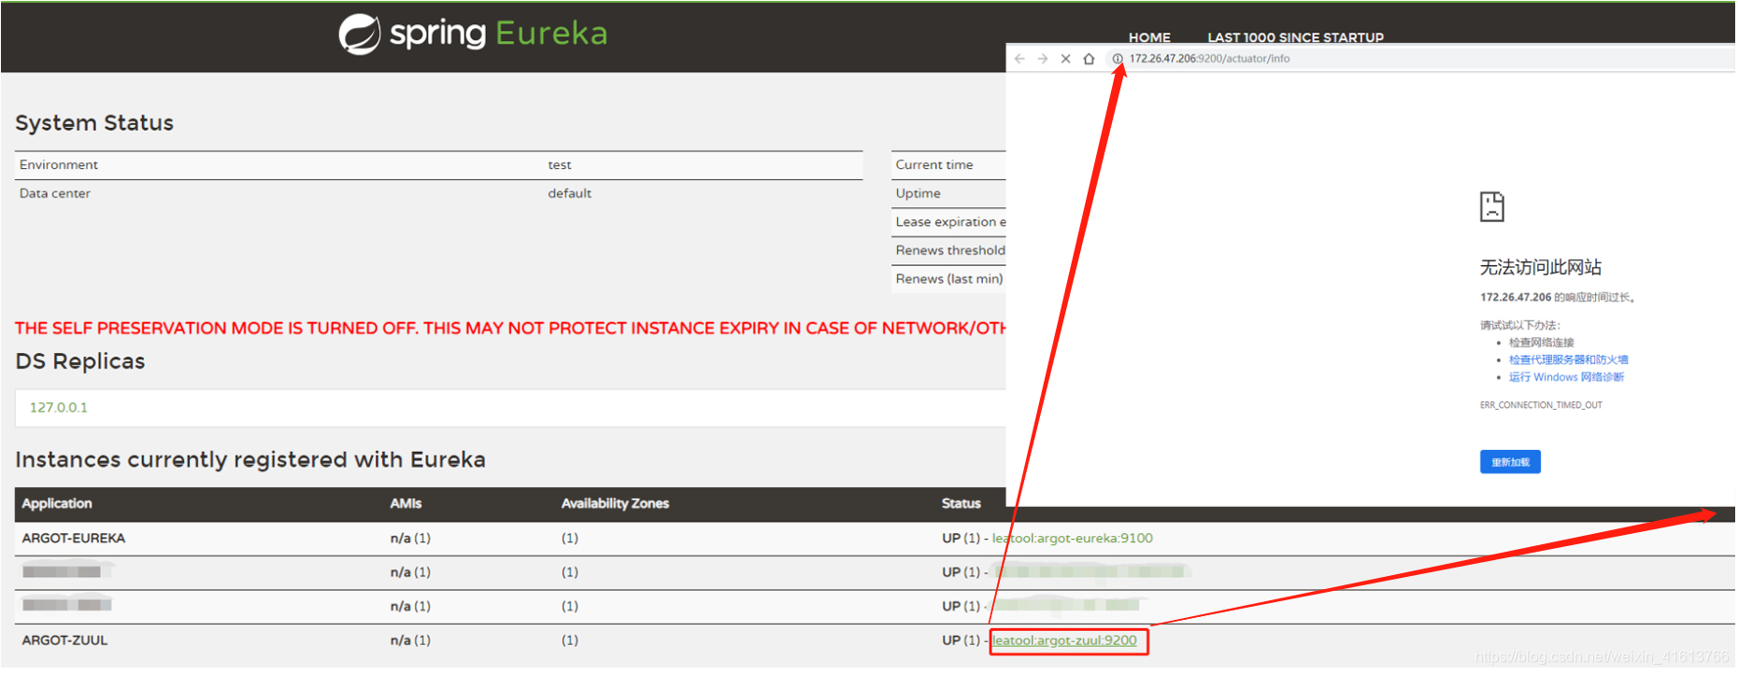
Task: Select the n/a (1) AMIs cell in ARGOT-ZUUL row
Action: tap(410, 640)
